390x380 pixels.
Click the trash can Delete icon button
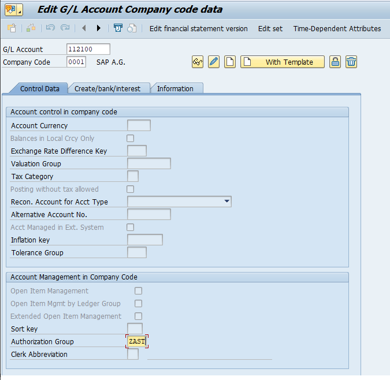(x=351, y=62)
